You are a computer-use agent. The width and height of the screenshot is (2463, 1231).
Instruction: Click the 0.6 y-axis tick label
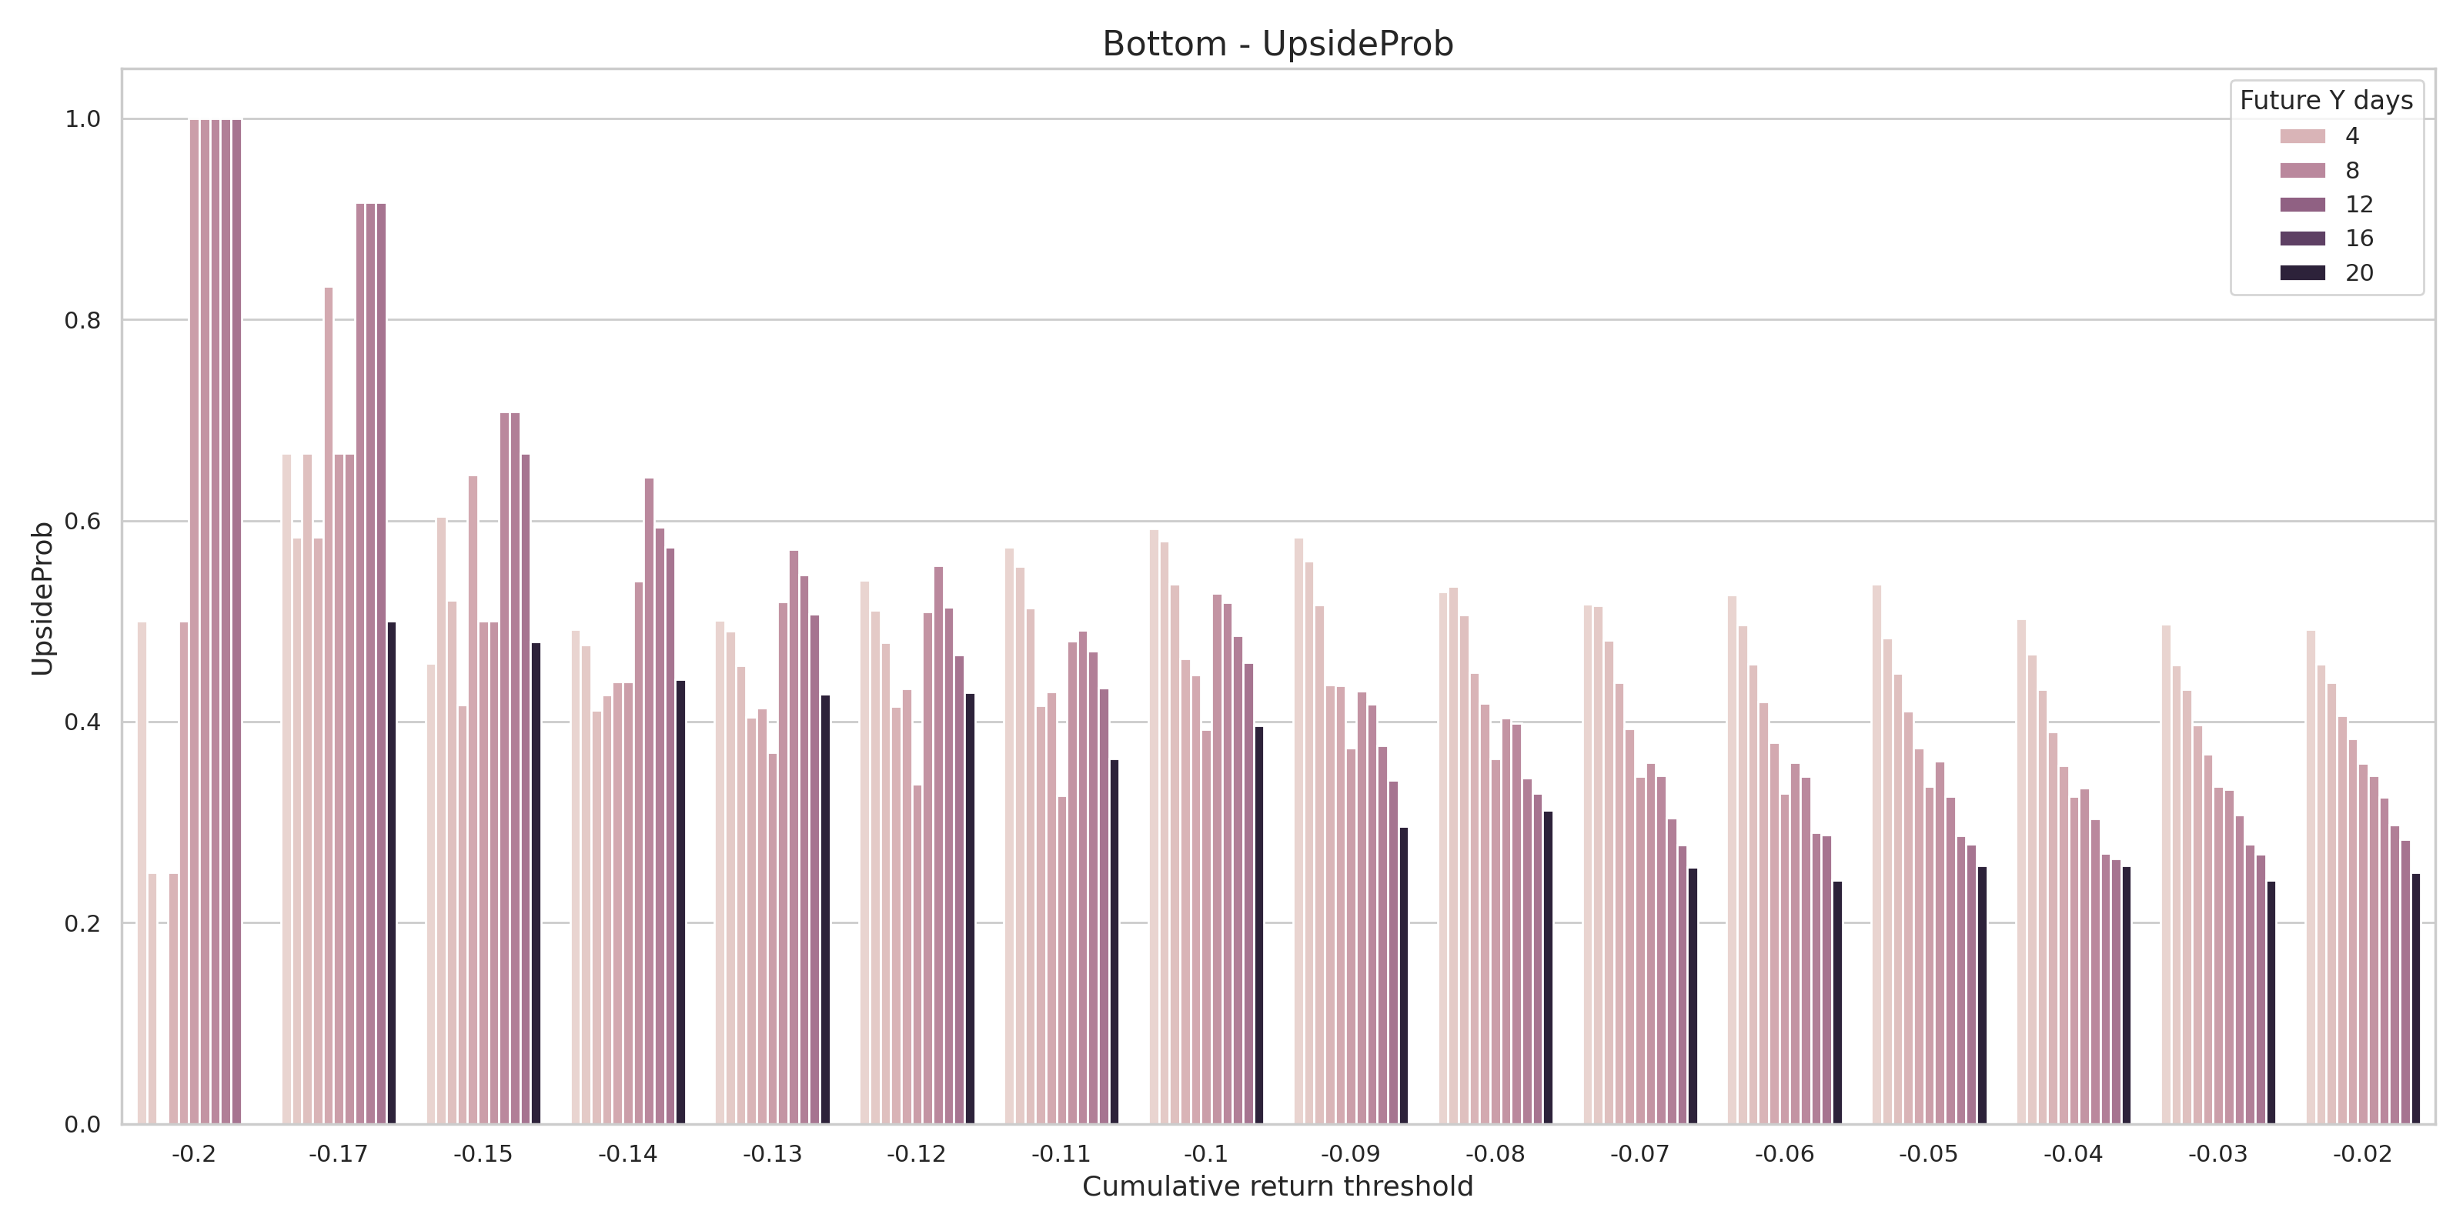[x=82, y=522]
